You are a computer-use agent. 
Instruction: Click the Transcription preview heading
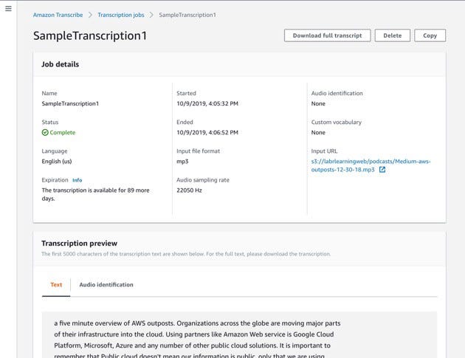(79, 243)
